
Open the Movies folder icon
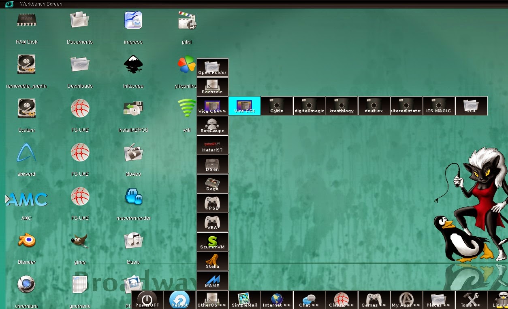[133, 153]
